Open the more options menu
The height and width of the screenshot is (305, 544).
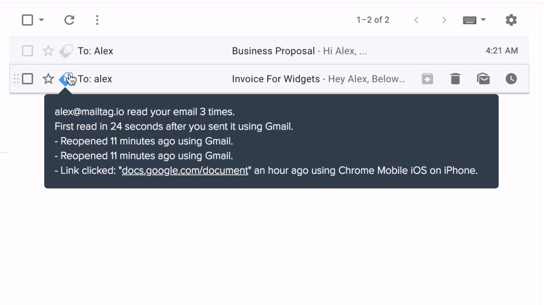click(97, 20)
